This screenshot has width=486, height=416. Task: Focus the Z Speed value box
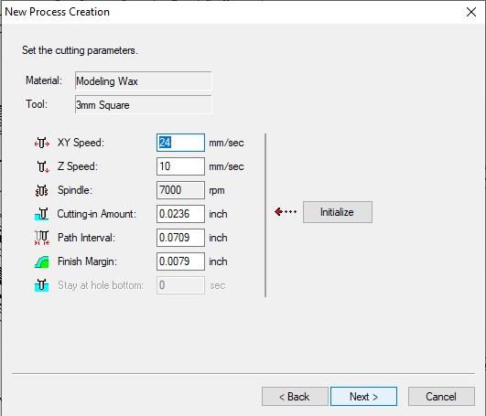[x=180, y=166]
